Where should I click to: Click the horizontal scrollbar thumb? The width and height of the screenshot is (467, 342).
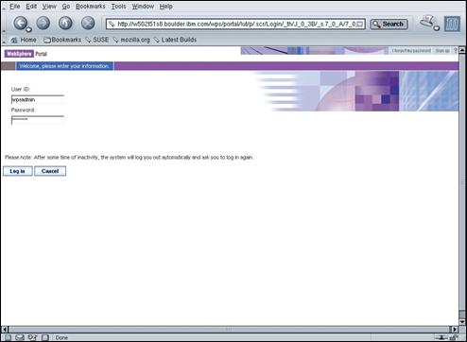click(x=230, y=330)
